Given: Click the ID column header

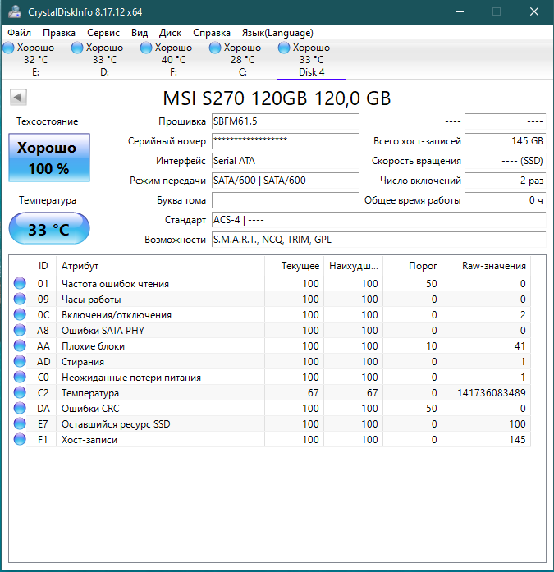Looking at the screenshot, I should 43,266.
